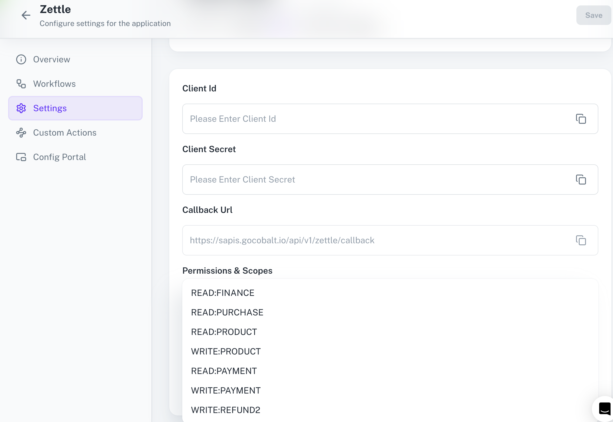Select the Custom Actions menu entry

tap(65, 133)
